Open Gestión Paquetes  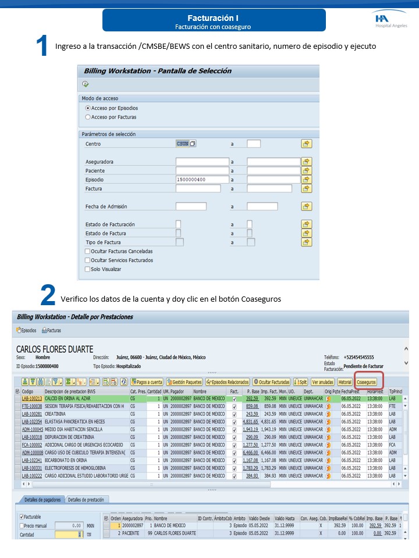click(183, 382)
